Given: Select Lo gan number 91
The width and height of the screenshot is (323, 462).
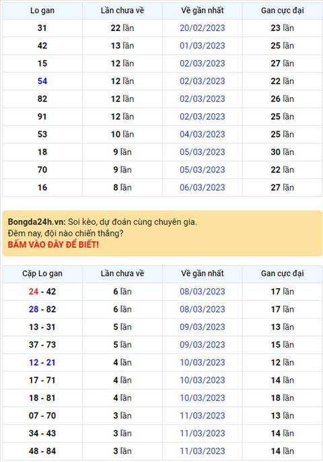Looking at the screenshot, I should (42, 117).
